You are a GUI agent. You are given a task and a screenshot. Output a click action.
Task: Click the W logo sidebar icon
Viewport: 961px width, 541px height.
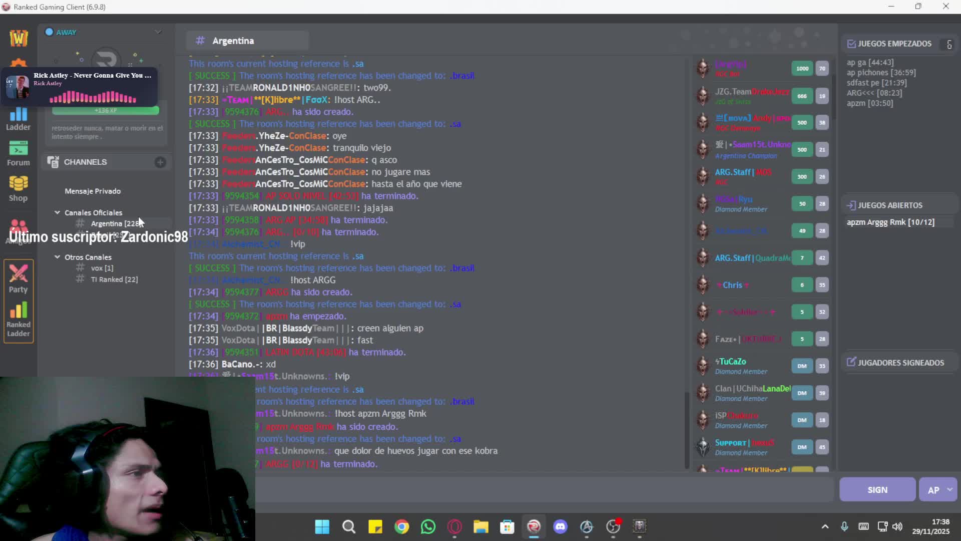(19, 38)
